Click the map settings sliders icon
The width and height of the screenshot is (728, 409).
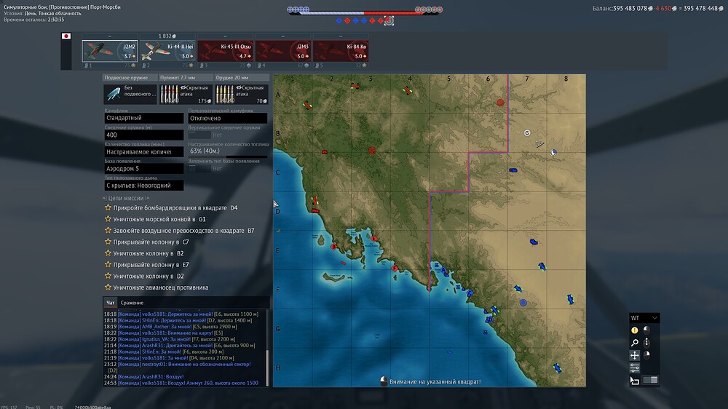635,368
